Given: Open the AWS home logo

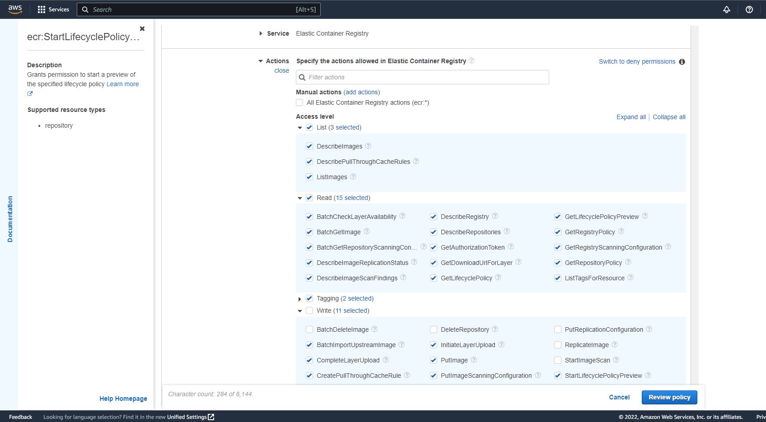Looking at the screenshot, I should (x=15, y=9).
